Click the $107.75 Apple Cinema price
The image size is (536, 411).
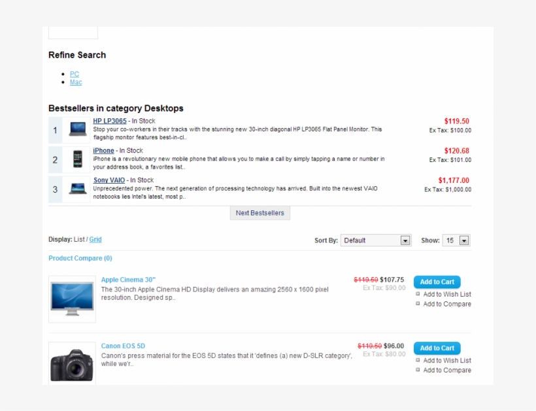[x=392, y=280]
